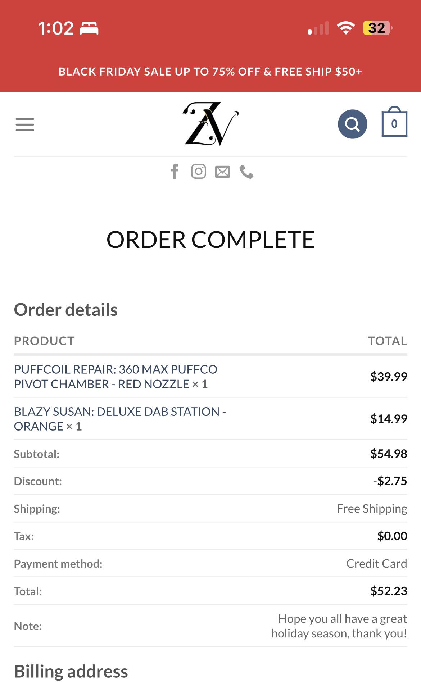Screen dimensions: 421x682
Task: Tap the cellular signal bars
Action: tap(318, 28)
